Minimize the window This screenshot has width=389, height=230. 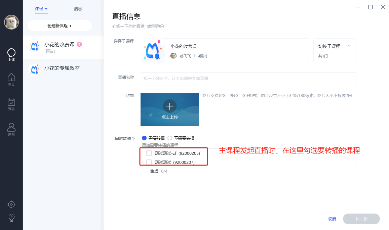click(x=358, y=7)
